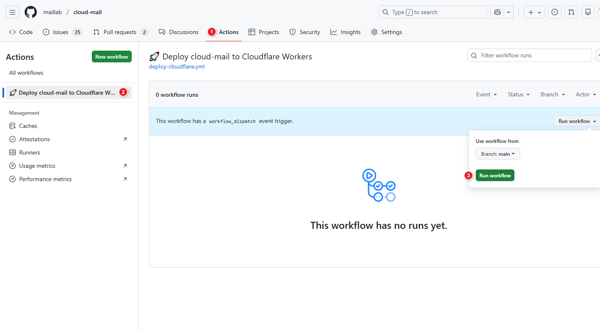Click the GitHub logo home icon
The width and height of the screenshot is (600, 331).
click(x=31, y=12)
